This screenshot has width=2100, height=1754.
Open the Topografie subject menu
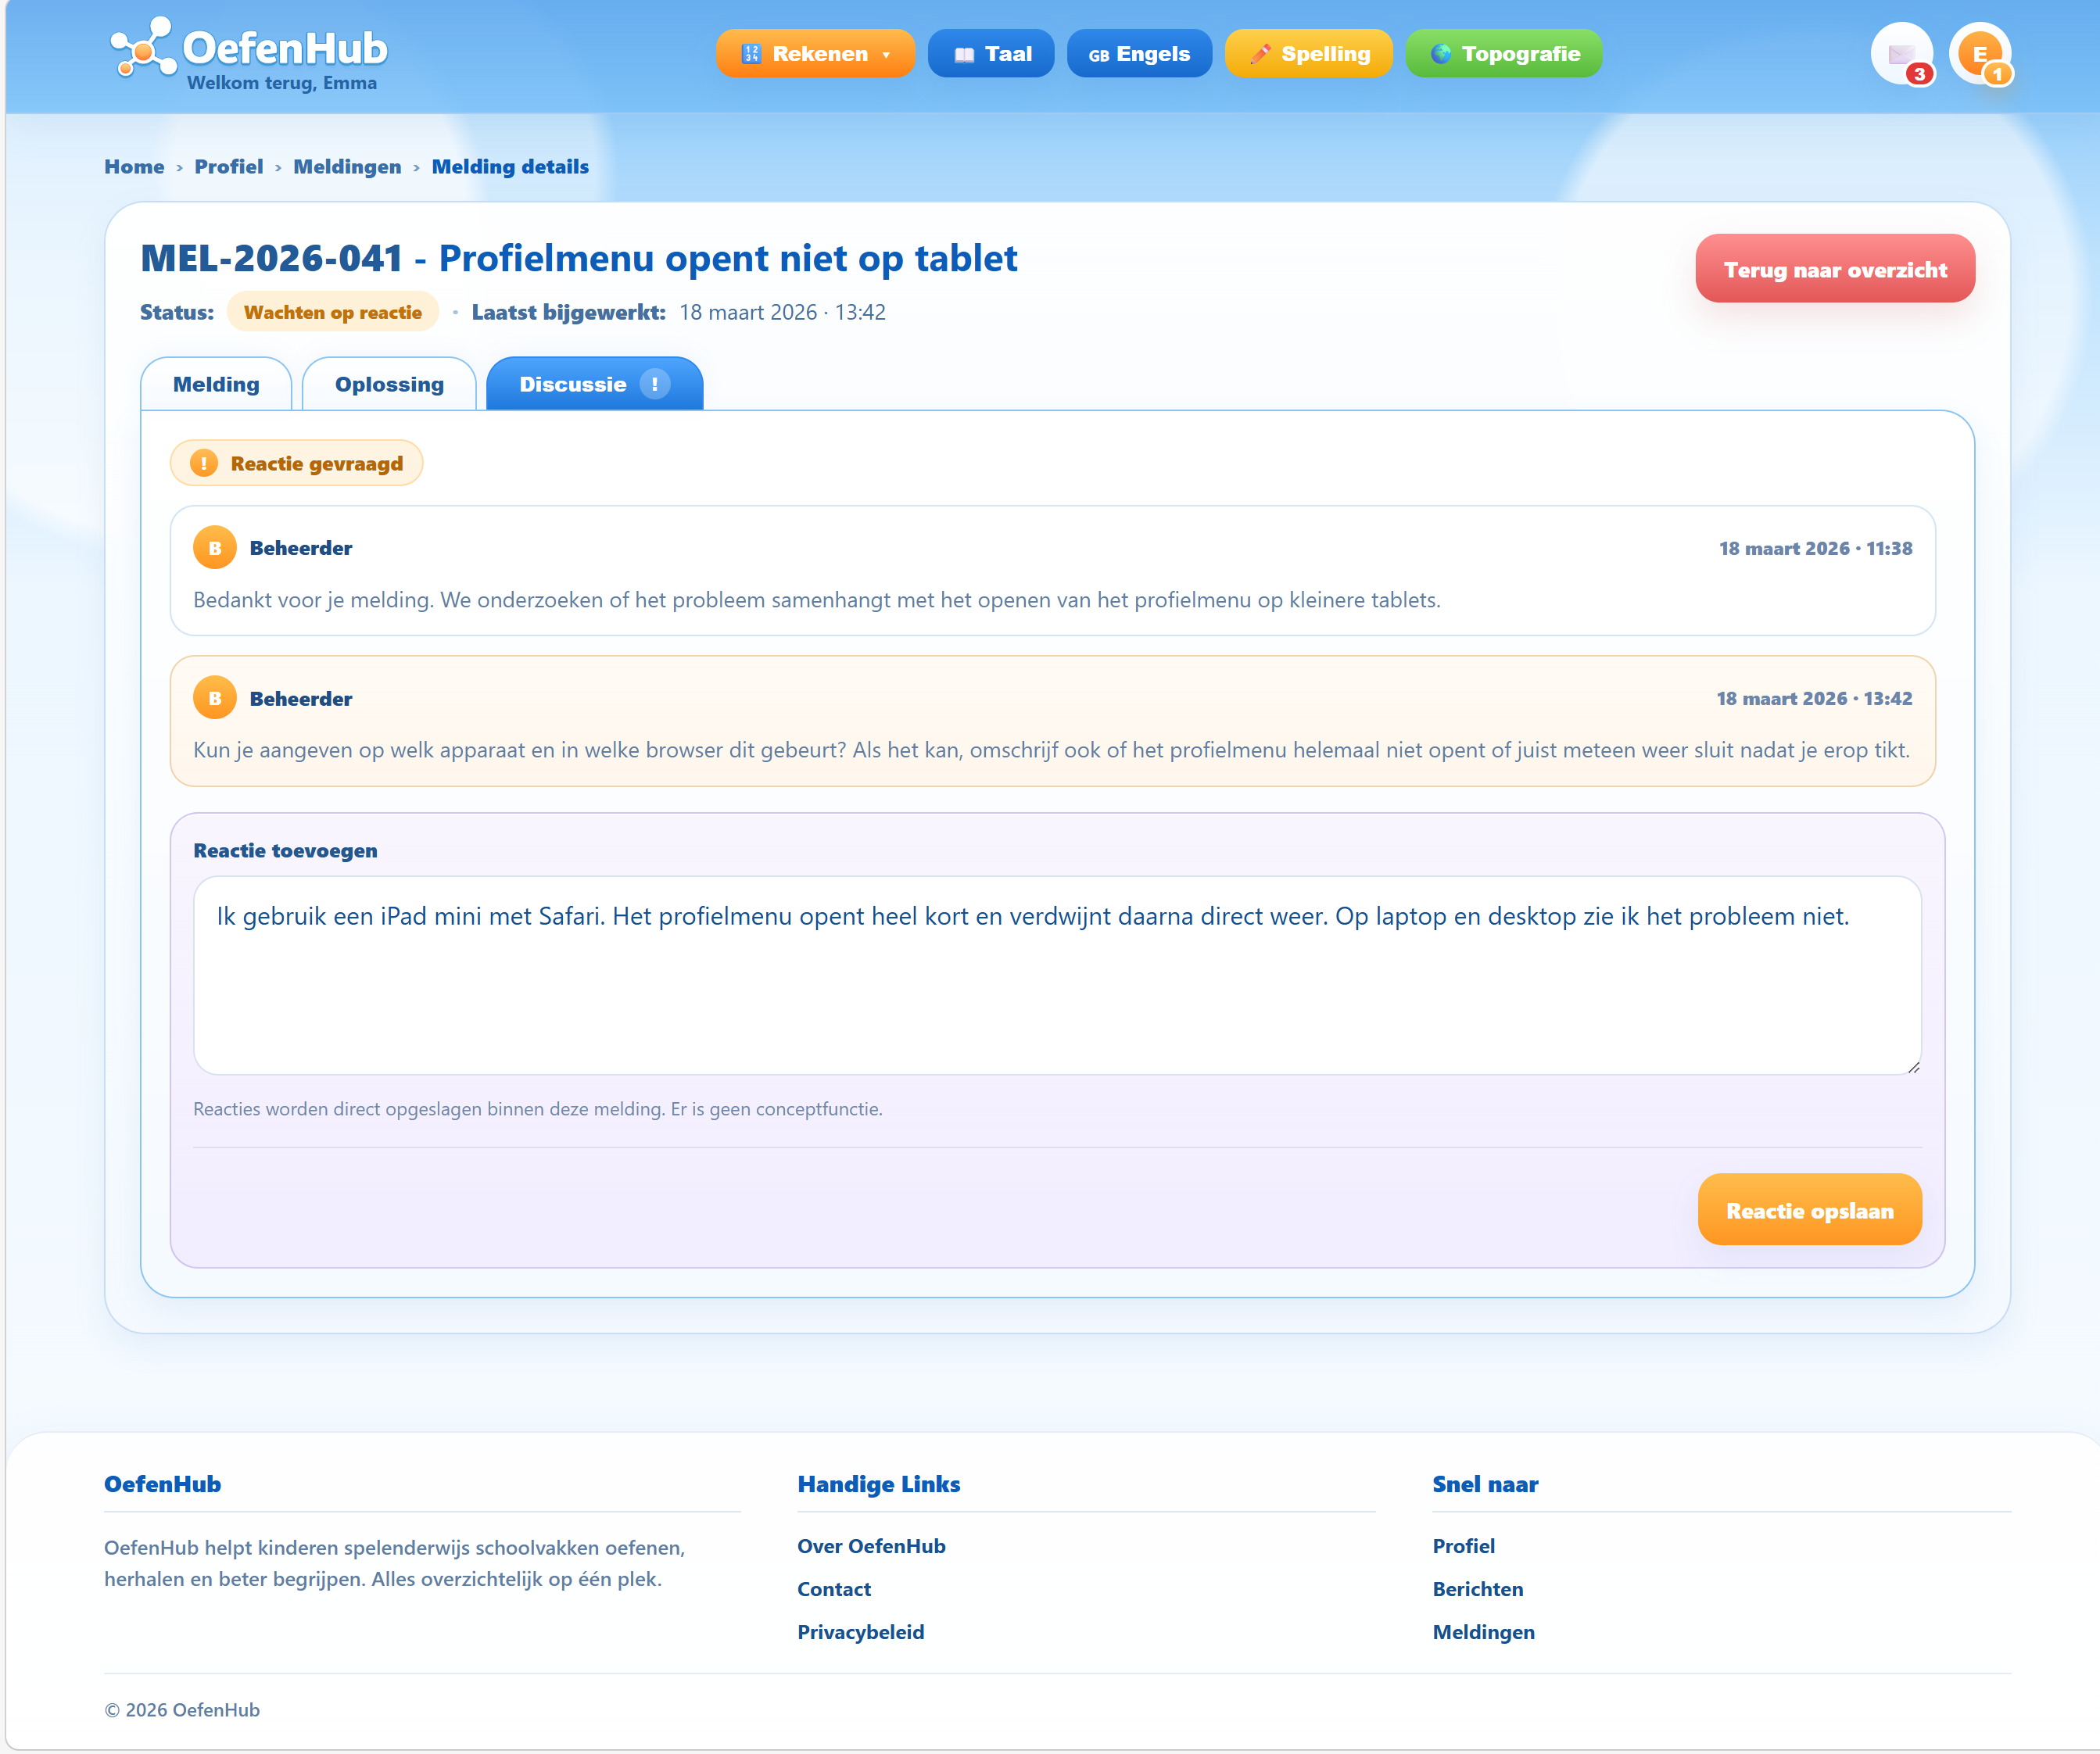(x=1504, y=54)
